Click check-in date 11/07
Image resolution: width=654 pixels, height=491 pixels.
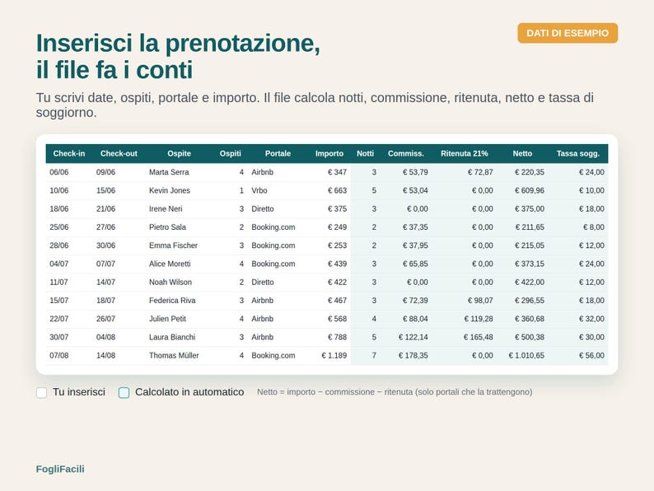[58, 282]
